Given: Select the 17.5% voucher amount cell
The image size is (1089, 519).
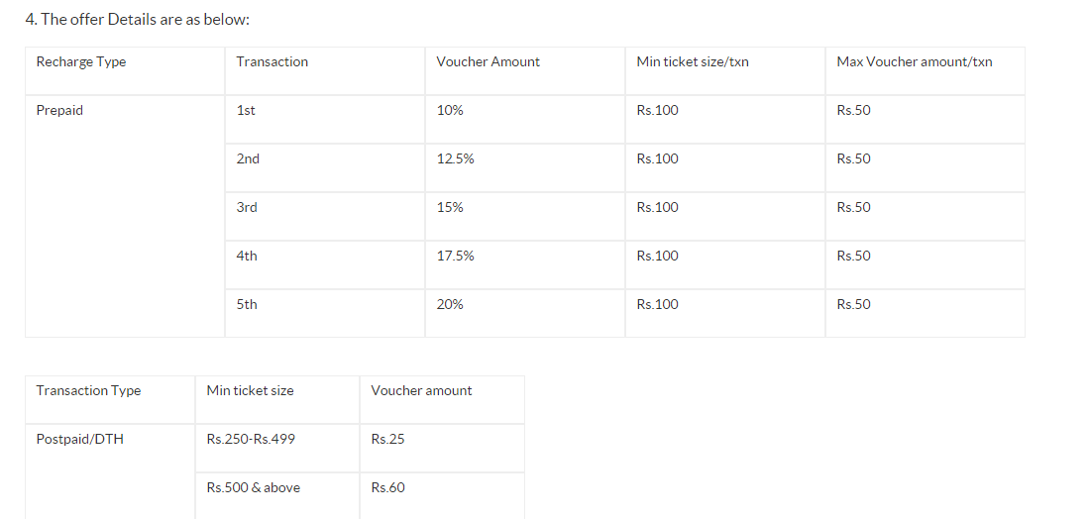Looking at the screenshot, I should [455, 257].
